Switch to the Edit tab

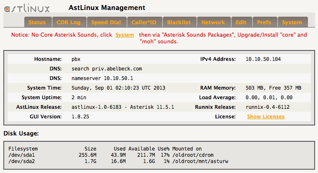241,22
